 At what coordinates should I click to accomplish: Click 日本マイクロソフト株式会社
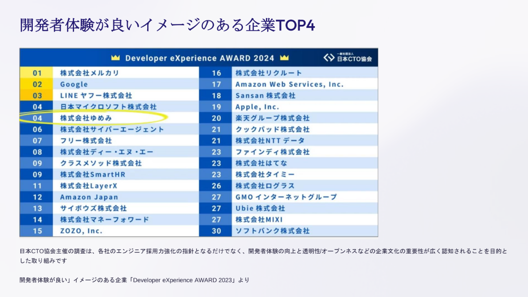109,107
